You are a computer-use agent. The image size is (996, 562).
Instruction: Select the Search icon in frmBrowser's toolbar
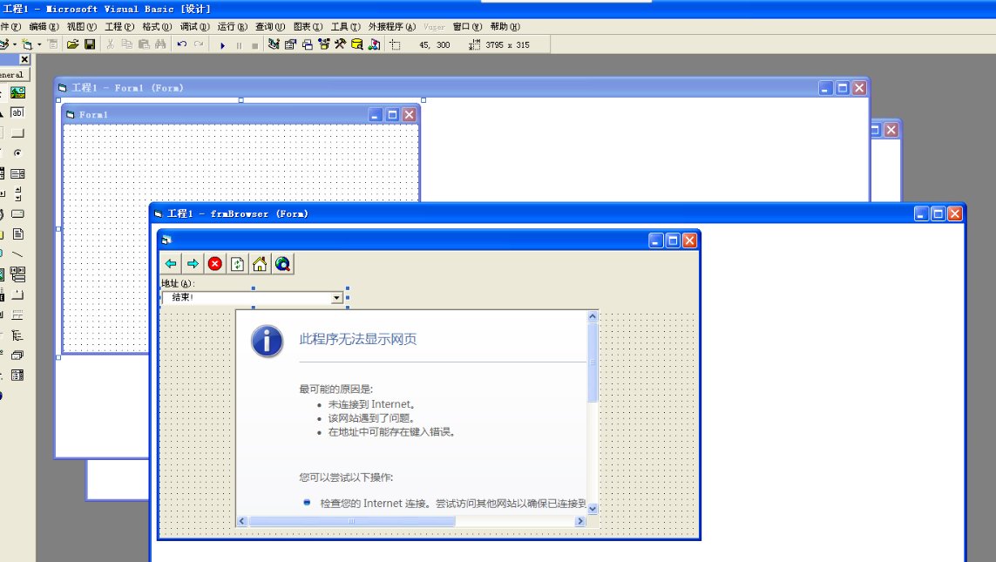click(x=281, y=263)
